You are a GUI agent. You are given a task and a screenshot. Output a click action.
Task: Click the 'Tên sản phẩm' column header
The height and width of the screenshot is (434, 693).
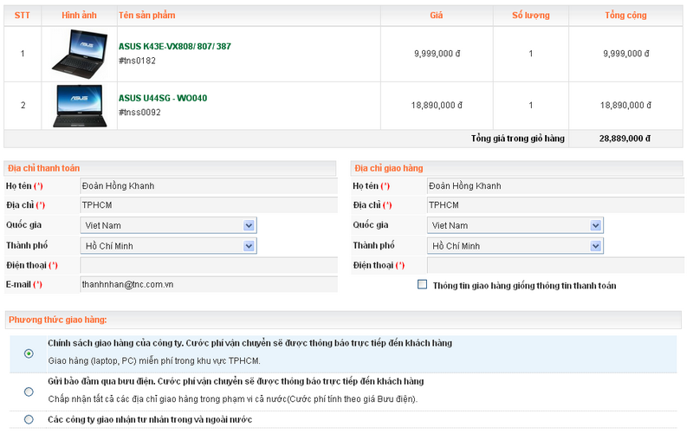pyautogui.click(x=146, y=16)
